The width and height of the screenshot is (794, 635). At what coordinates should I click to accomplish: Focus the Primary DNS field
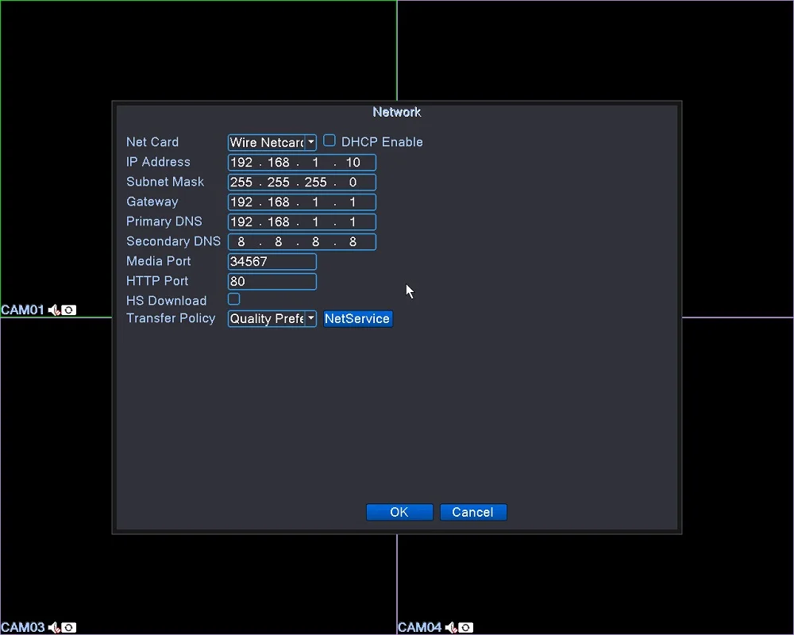coord(302,221)
